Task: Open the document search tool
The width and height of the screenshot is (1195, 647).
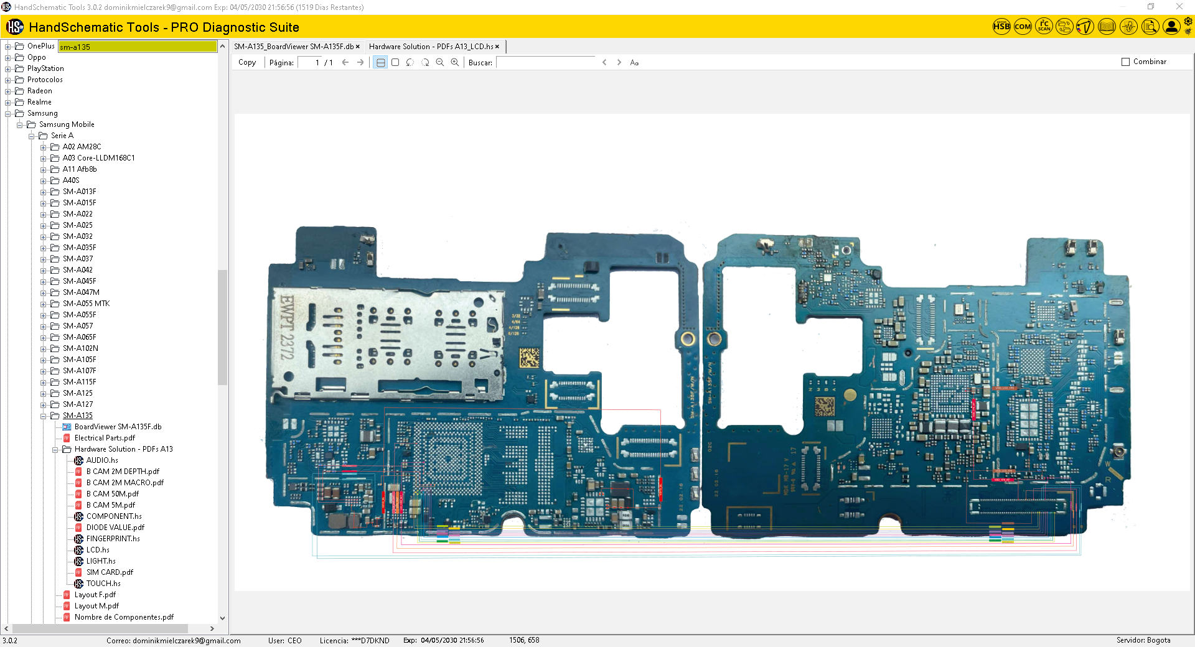Action: click(x=1150, y=27)
